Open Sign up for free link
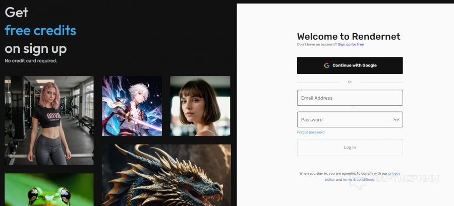This screenshot has height=206, width=454. point(351,44)
